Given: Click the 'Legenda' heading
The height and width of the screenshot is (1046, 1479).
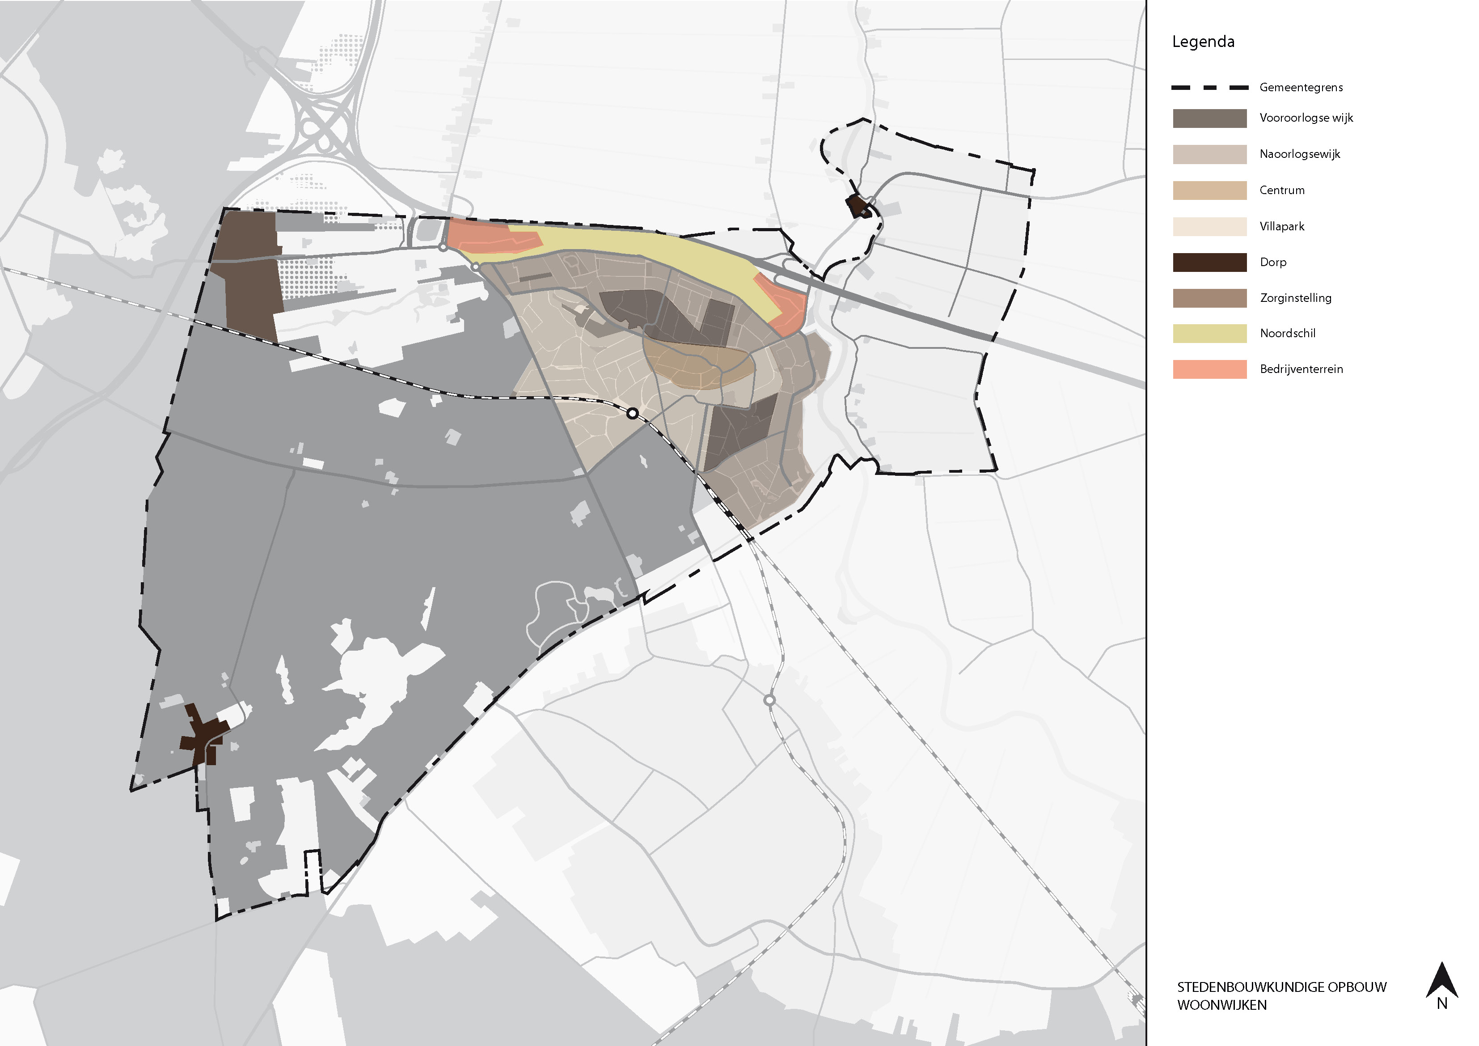Looking at the screenshot, I should [1203, 42].
